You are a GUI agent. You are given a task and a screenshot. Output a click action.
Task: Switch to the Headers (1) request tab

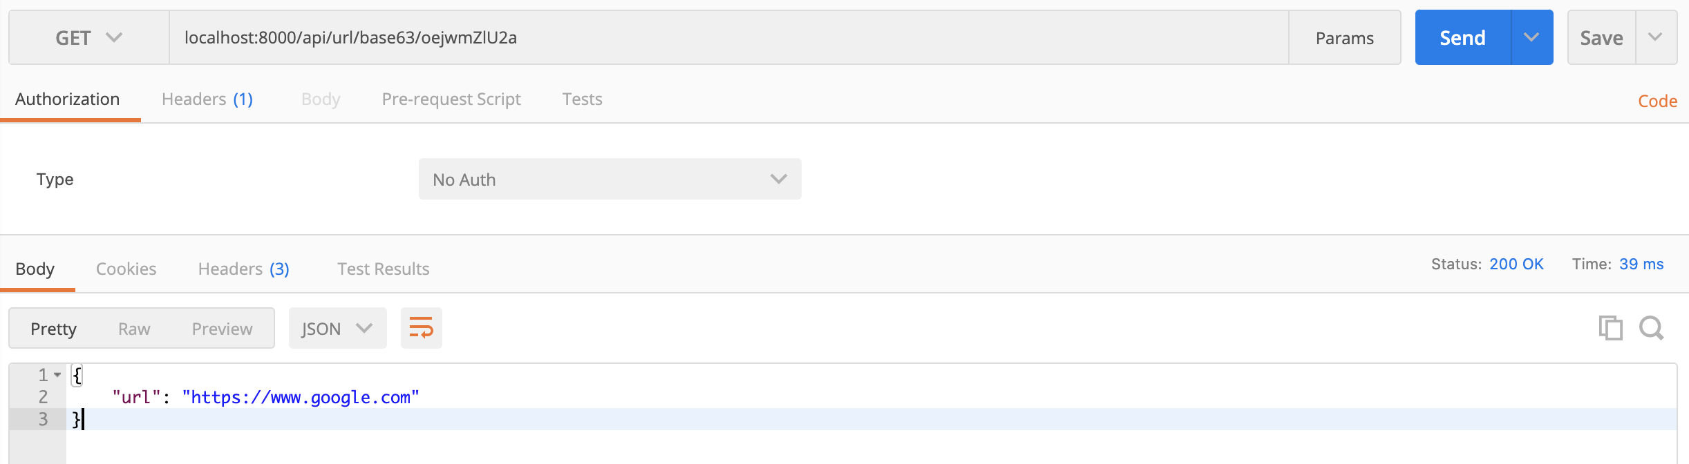tap(206, 99)
